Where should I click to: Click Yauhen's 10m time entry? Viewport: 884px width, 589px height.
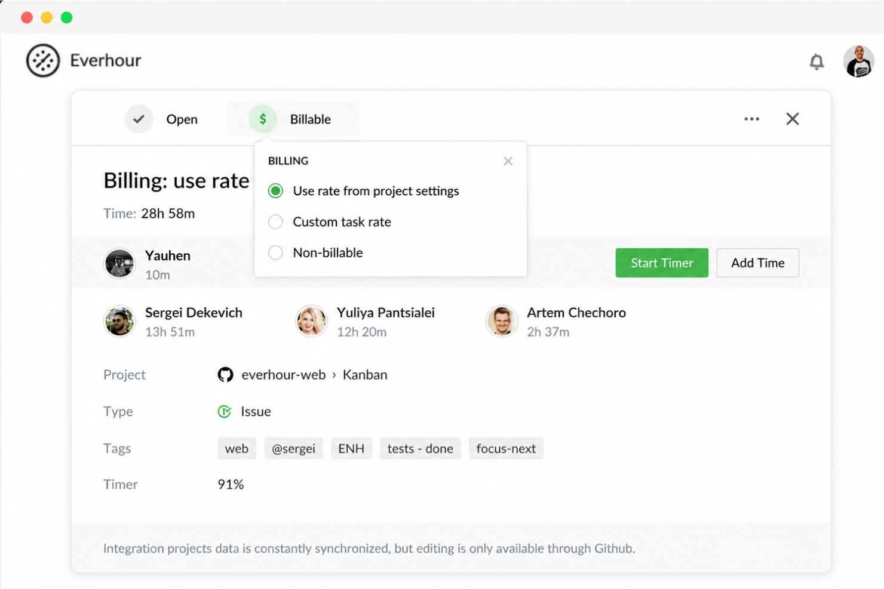pyautogui.click(x=158, y=275)
